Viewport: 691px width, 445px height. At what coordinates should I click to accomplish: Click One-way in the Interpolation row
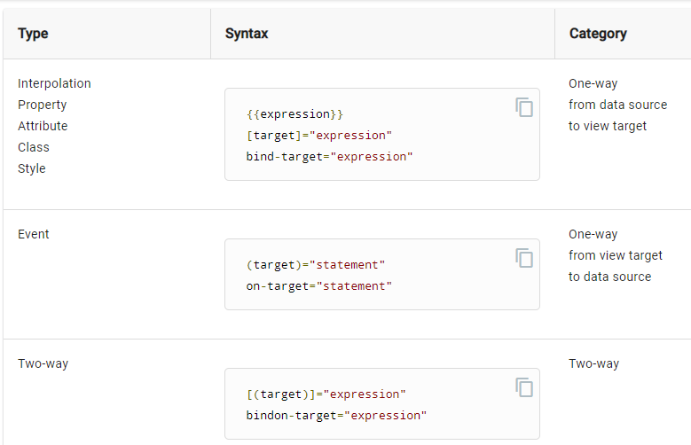593,83
